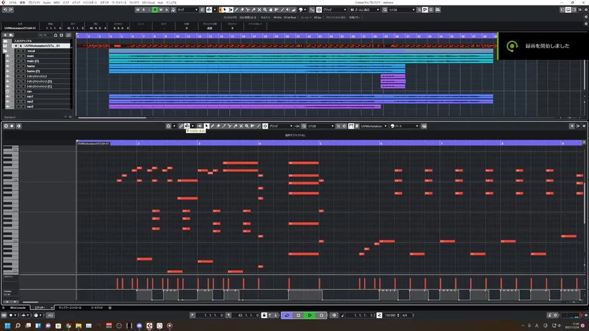The width and height of the screenshot is (589, 331).
Task: Click the Undo arrow in the project toolbar
Action: [x=6, y=10]
